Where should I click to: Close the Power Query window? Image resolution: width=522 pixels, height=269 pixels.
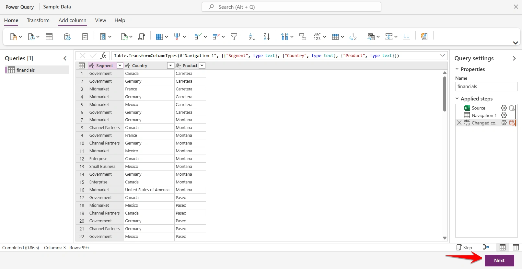pos(516,7)
